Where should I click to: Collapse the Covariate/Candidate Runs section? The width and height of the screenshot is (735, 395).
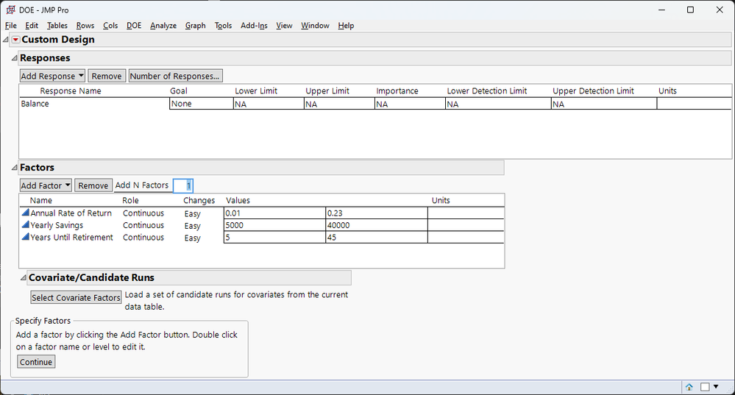tap(23, 278)
